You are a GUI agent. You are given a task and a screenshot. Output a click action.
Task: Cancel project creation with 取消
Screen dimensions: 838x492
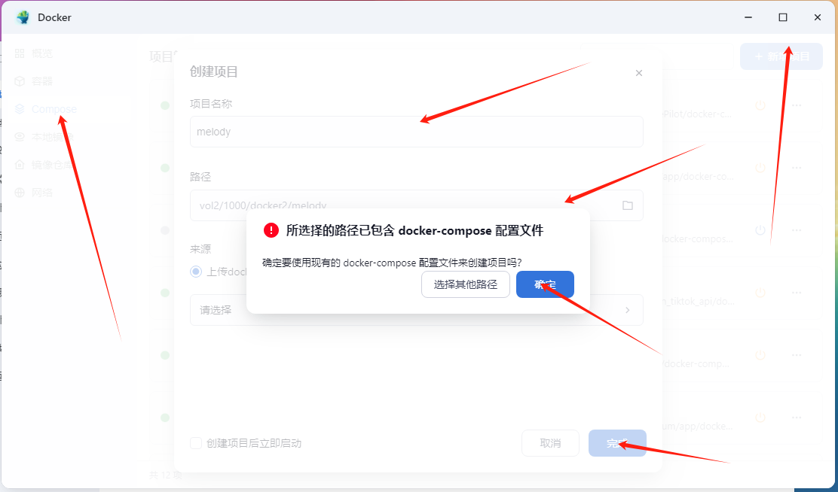pyautogui.click(x=550, y=443)
